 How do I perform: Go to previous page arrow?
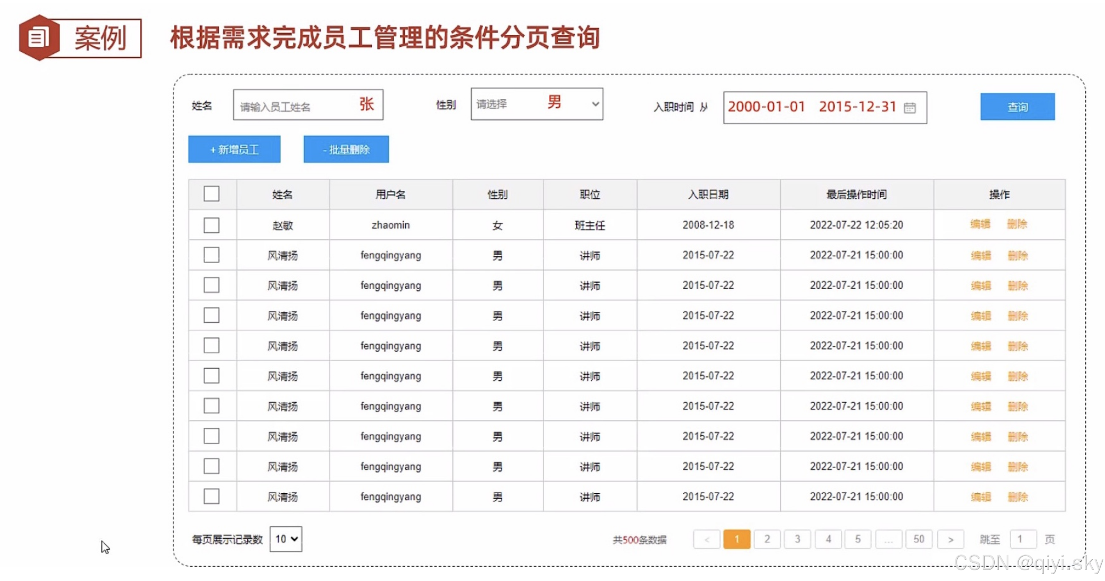pos(706,540)
